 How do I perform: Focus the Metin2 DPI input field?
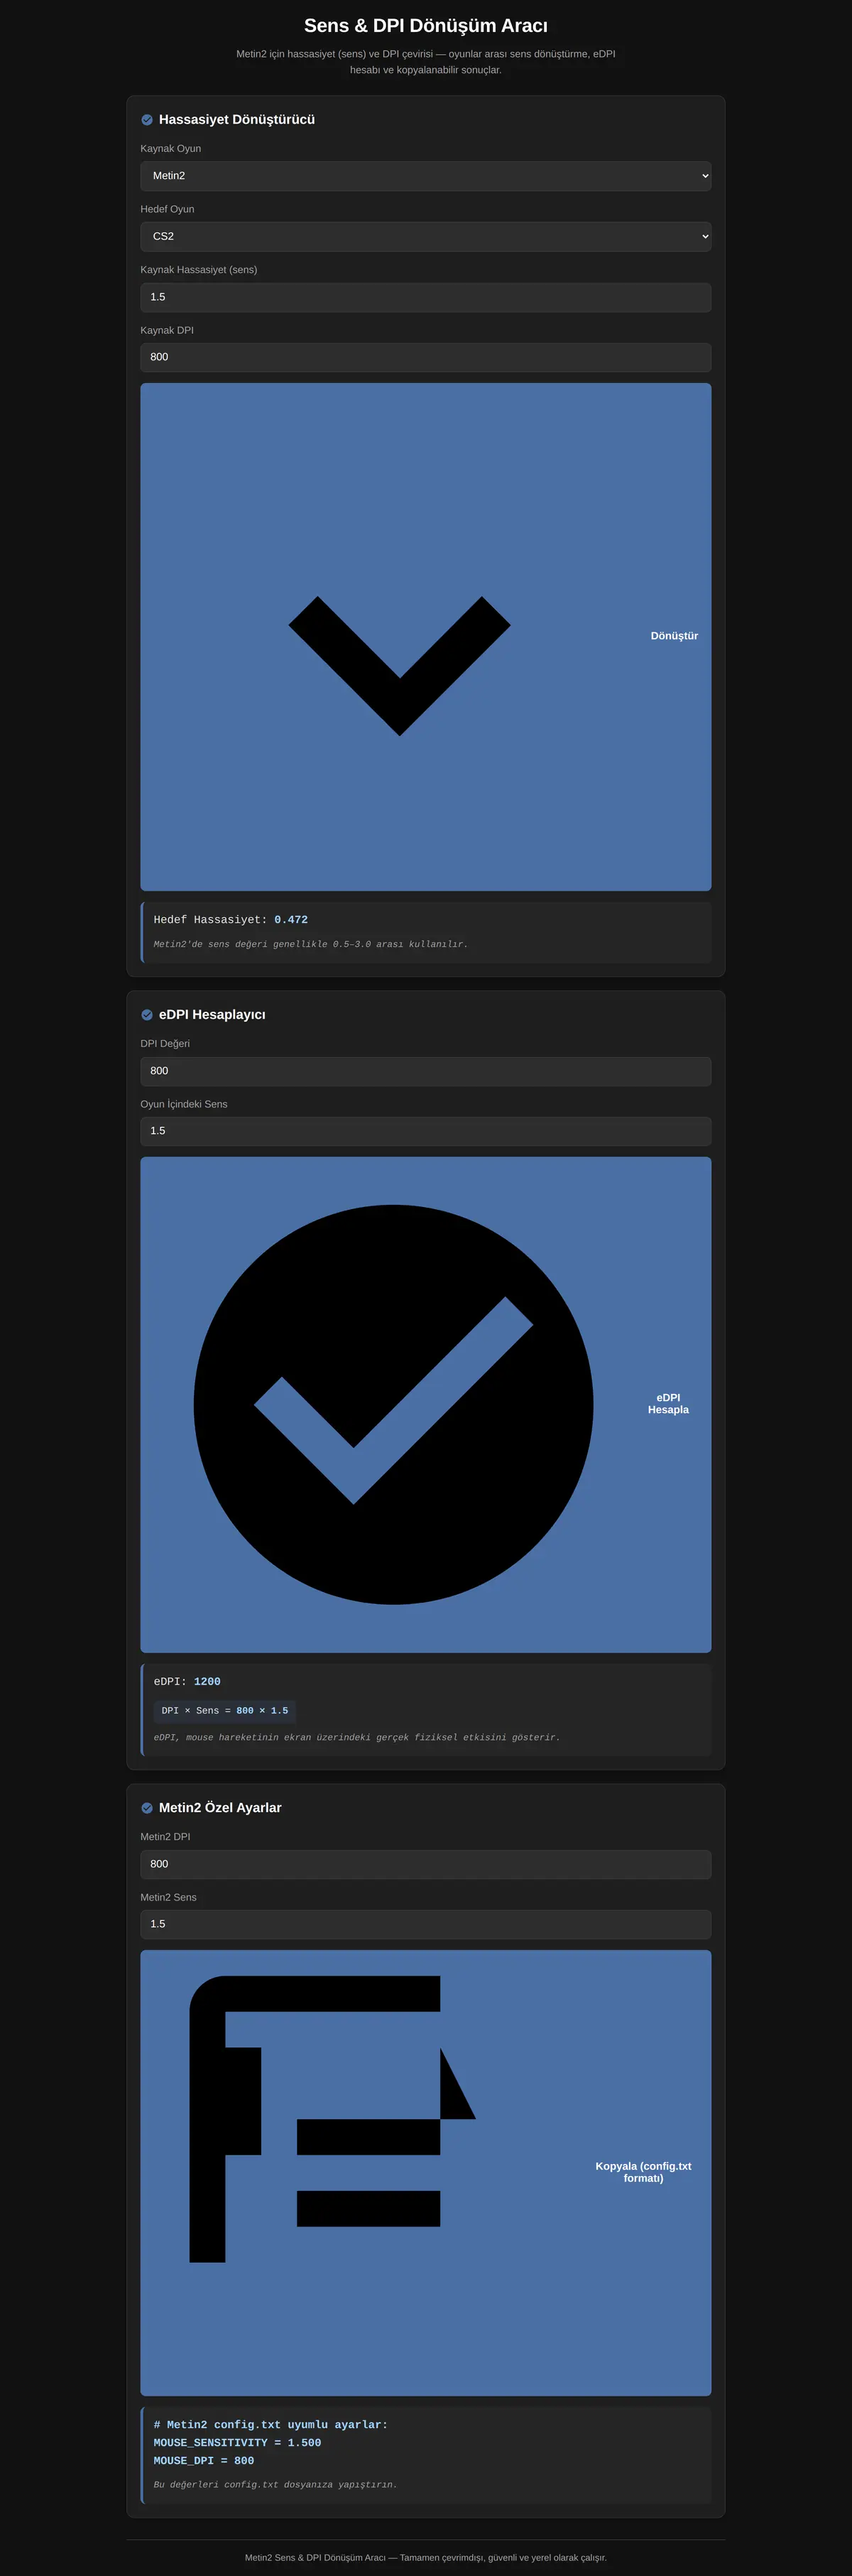point(425,1864)
